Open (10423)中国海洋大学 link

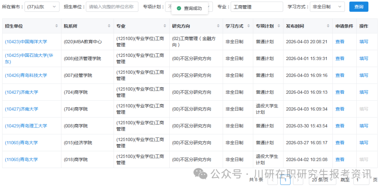(x=26, y=42)
